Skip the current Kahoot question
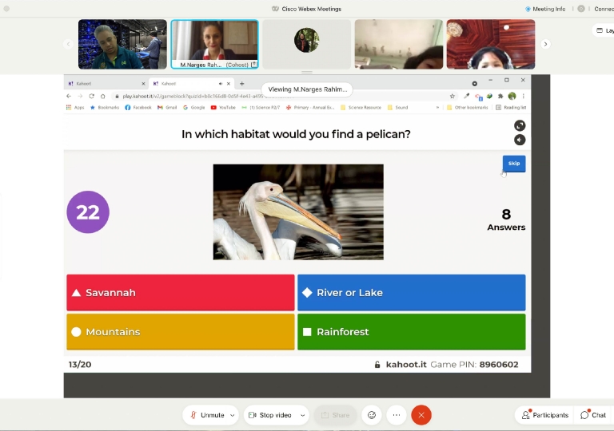This screenshot has height=431, width=614. 514,164
